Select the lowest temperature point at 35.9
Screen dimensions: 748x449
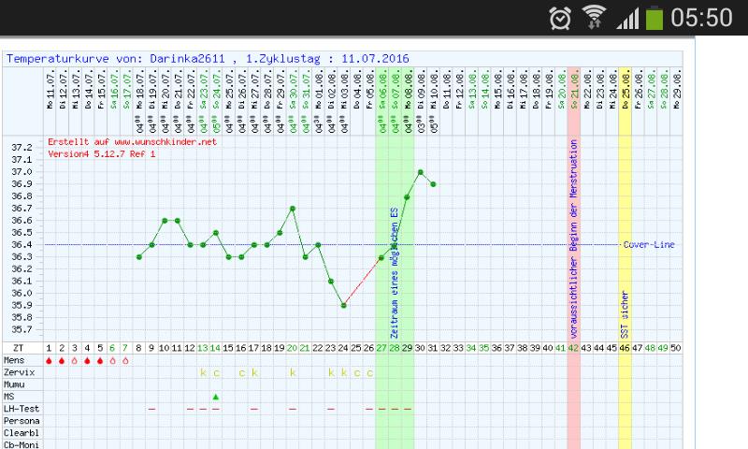pos(344,305)
